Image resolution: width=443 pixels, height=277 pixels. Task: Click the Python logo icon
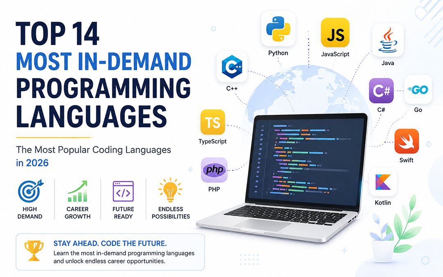278,29
